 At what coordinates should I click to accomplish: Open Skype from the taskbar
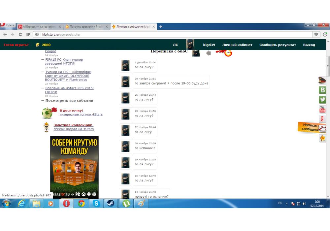coord(96,204)
